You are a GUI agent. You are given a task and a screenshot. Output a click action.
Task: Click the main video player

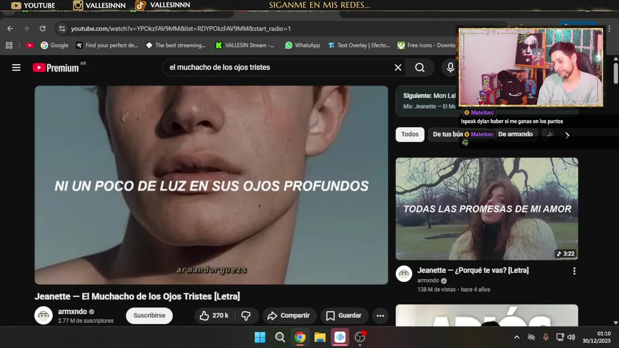(x=211, y=185)
